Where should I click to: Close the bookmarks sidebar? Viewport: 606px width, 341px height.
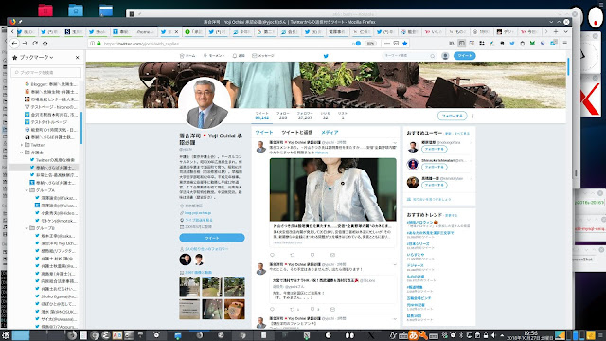[78, 57]
